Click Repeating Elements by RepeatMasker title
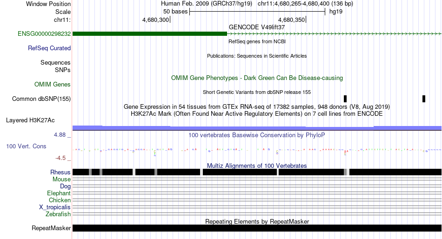The height and width of the screenshot is (239, 442). tap(257, 221)
